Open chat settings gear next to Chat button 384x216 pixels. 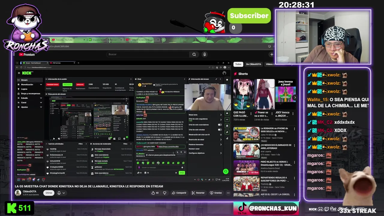[x=176, y=173]
